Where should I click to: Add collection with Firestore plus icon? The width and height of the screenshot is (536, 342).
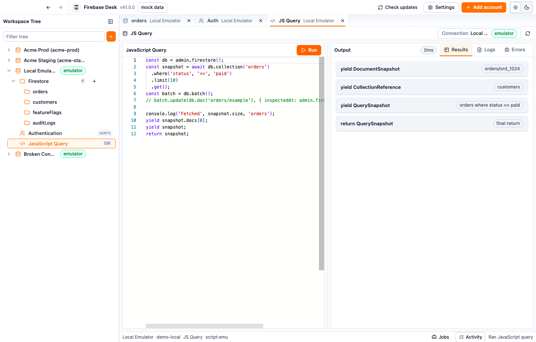[x=95, y=81]
